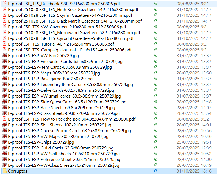Click the JPG icon beside VW-Box 250729.jpg
Image resolution: width=217 pixels, height=178 pixels.
click(4, 55)
